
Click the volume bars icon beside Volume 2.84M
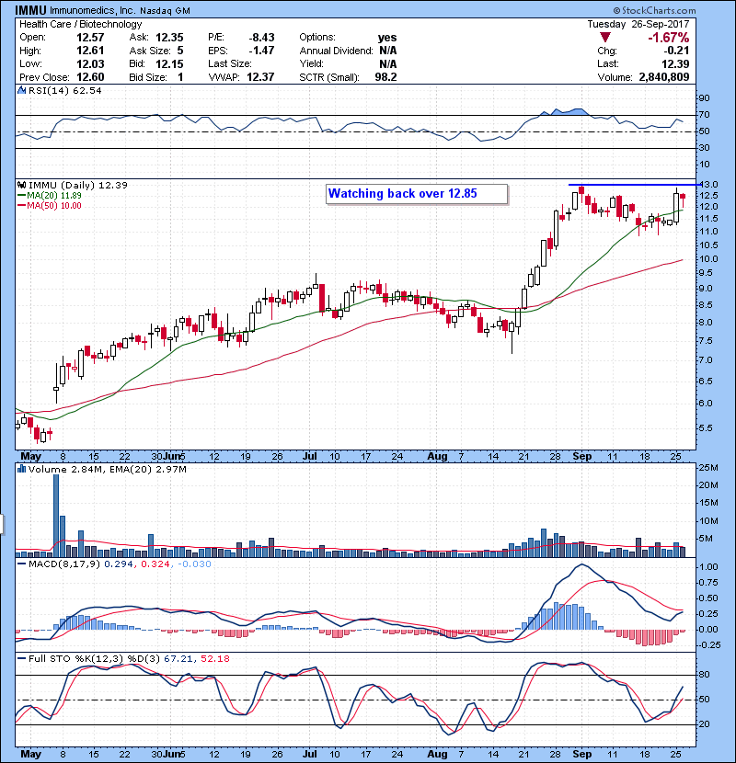pyautogui.click(x=21, y=469)
